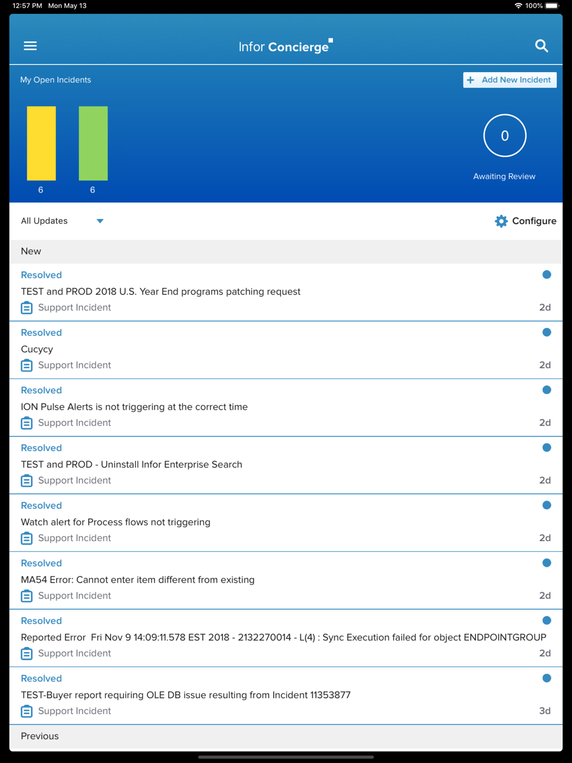The image size is (572, 763).
Task: Tap the status bar clock showing 12:57 PM
Action: [27, 6]
